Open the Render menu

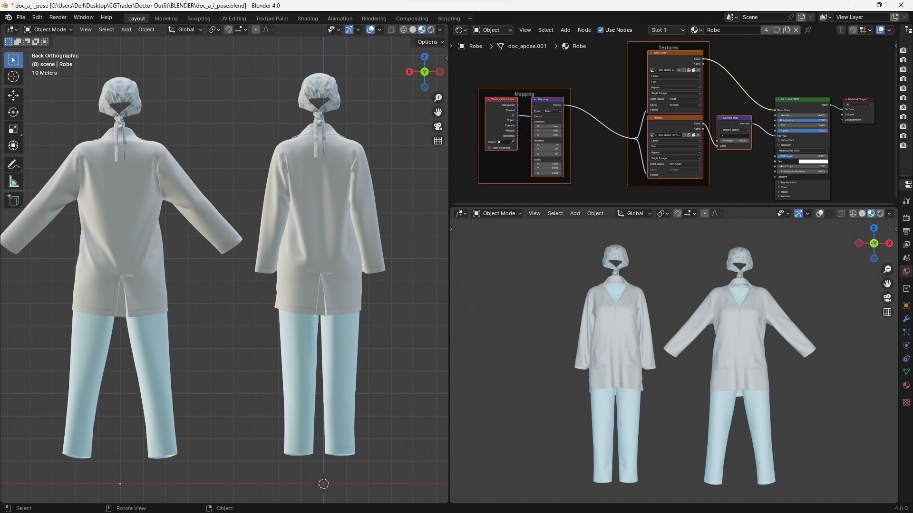pos(58,17)
